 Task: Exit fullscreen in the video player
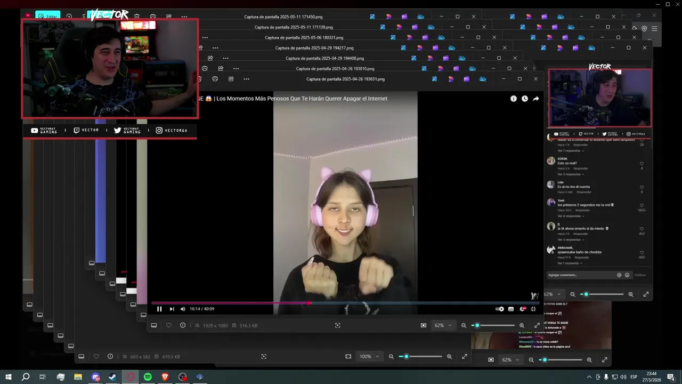(533, 309)
